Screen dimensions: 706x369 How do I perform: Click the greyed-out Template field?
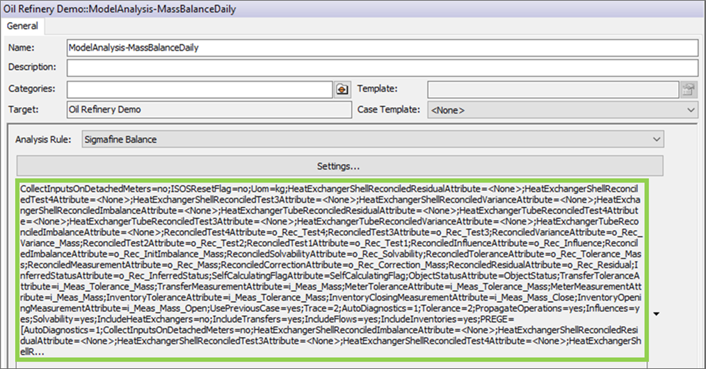[x=552, y=89]
